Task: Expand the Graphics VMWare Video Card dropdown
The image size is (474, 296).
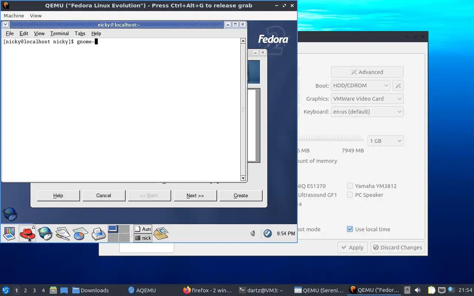Action: tap(367, 99)
